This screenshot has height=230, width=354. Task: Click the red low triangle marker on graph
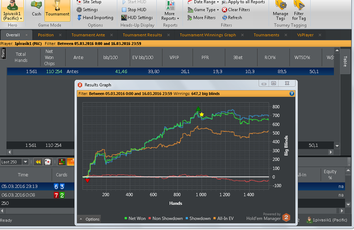click(x=87, y=180)
